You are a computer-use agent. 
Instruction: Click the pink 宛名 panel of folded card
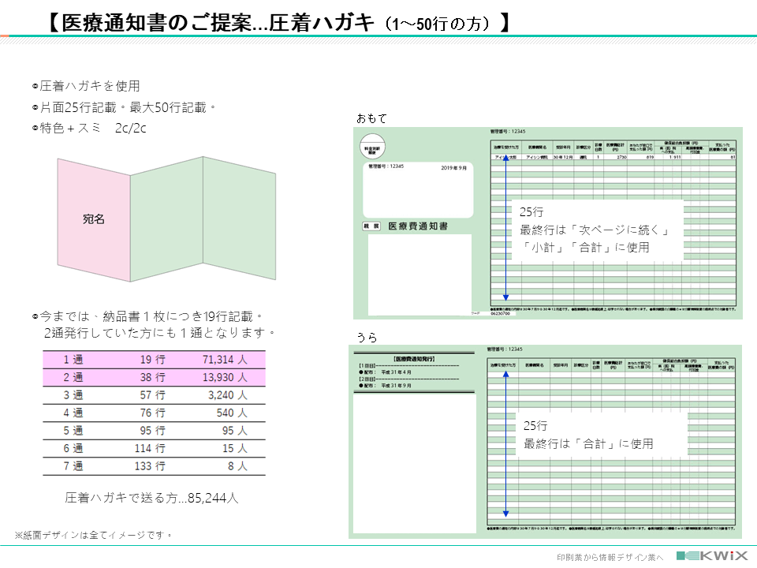(94, 220)
